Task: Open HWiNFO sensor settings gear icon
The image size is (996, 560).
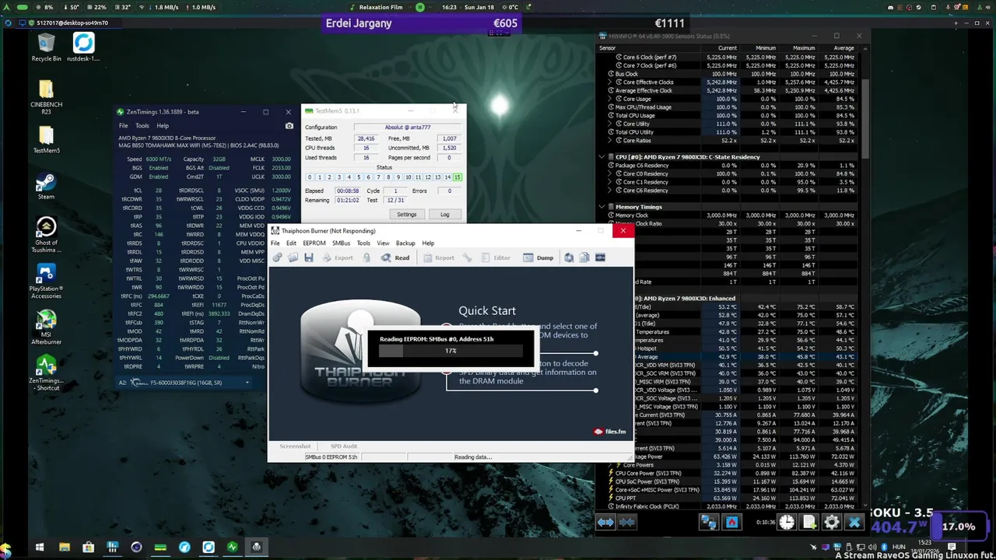Action: [832, 523]
